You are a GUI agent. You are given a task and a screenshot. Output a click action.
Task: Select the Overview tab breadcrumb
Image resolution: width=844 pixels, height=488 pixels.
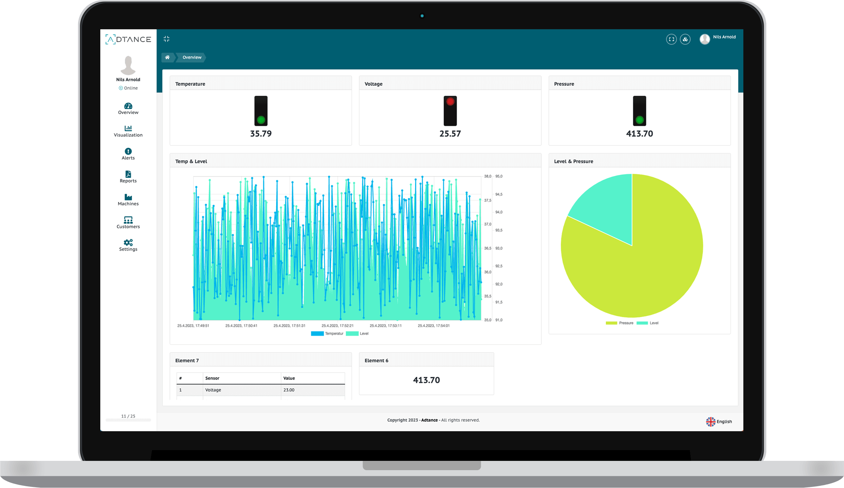(191, 58)
